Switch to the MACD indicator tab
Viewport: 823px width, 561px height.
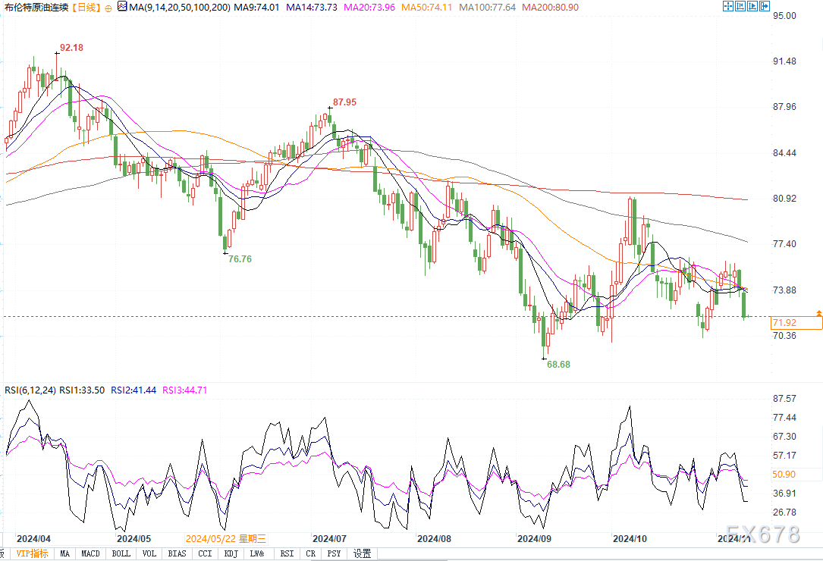tap(91, 554)
